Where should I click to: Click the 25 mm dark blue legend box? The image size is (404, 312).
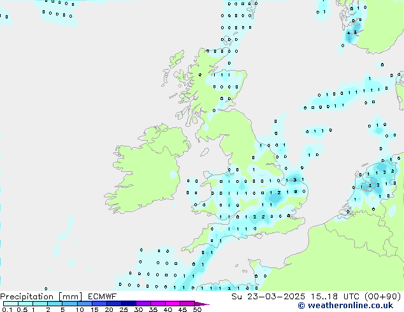[129, 304]
